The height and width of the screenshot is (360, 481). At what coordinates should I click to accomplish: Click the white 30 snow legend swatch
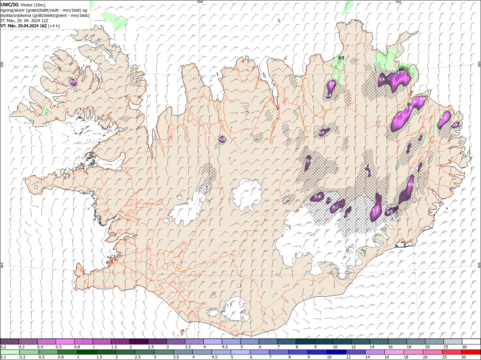tap(471, 342)
